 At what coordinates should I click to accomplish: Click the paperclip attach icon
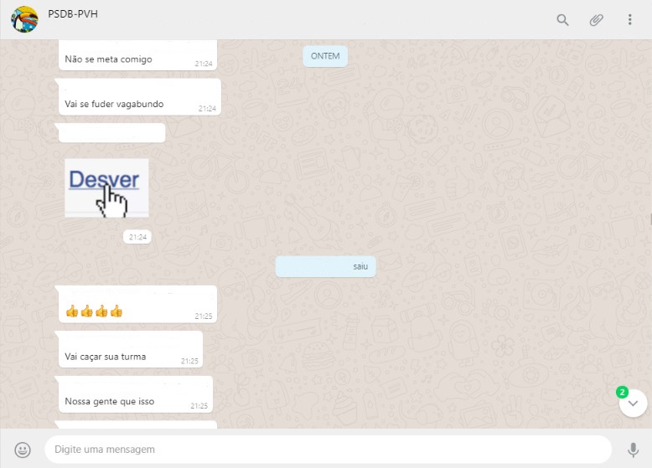(596, 19)
